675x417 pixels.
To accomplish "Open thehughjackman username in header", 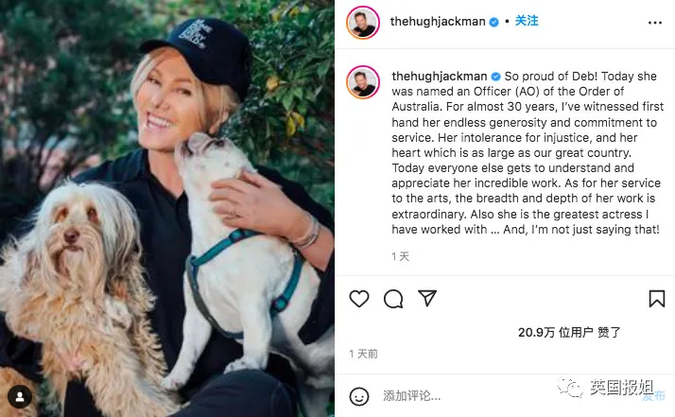I will (438, 22).
